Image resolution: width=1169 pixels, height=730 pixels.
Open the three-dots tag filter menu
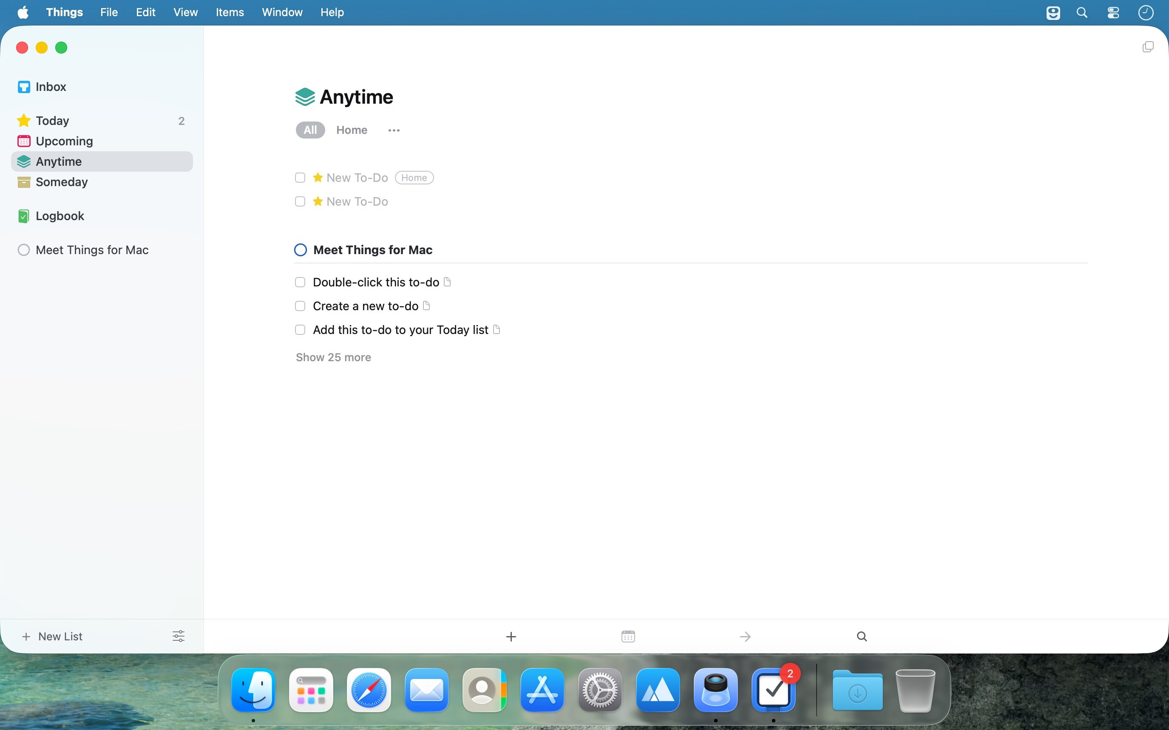pos(394,130)
